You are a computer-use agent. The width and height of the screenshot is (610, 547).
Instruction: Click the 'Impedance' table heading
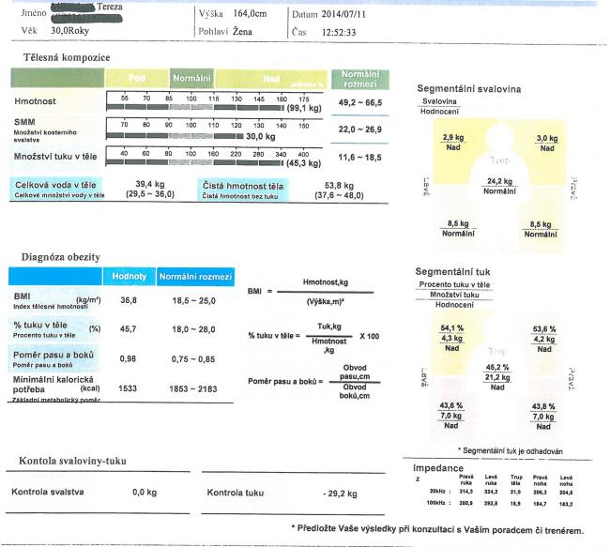point(438,468)
